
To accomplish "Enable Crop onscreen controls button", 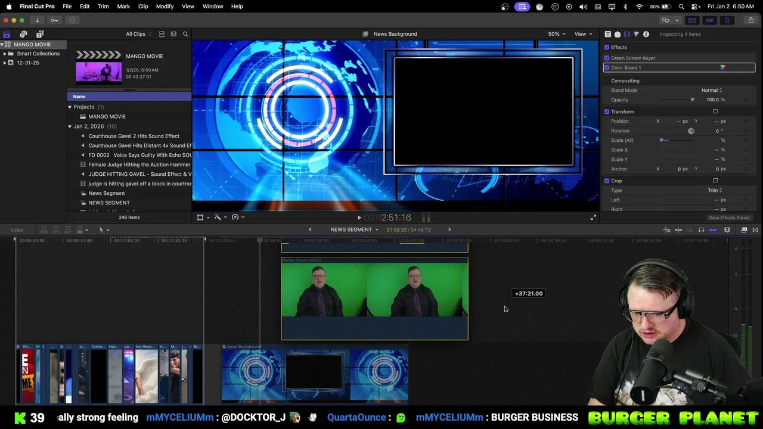I will click(715, 181).
